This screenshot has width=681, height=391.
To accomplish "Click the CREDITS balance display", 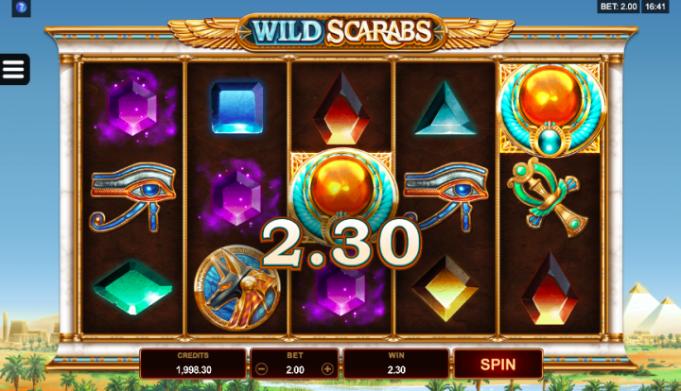I will tap(193, 364).
